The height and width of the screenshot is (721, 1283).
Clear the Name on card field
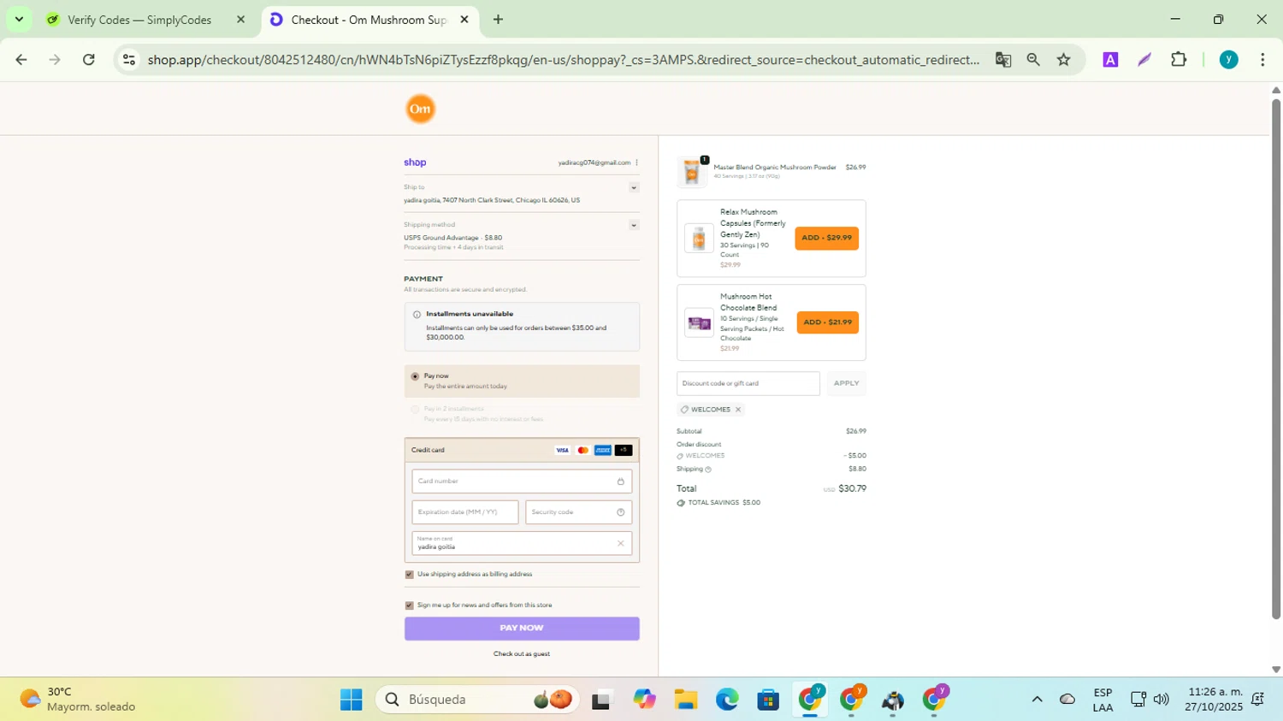[x=621, y=543]
